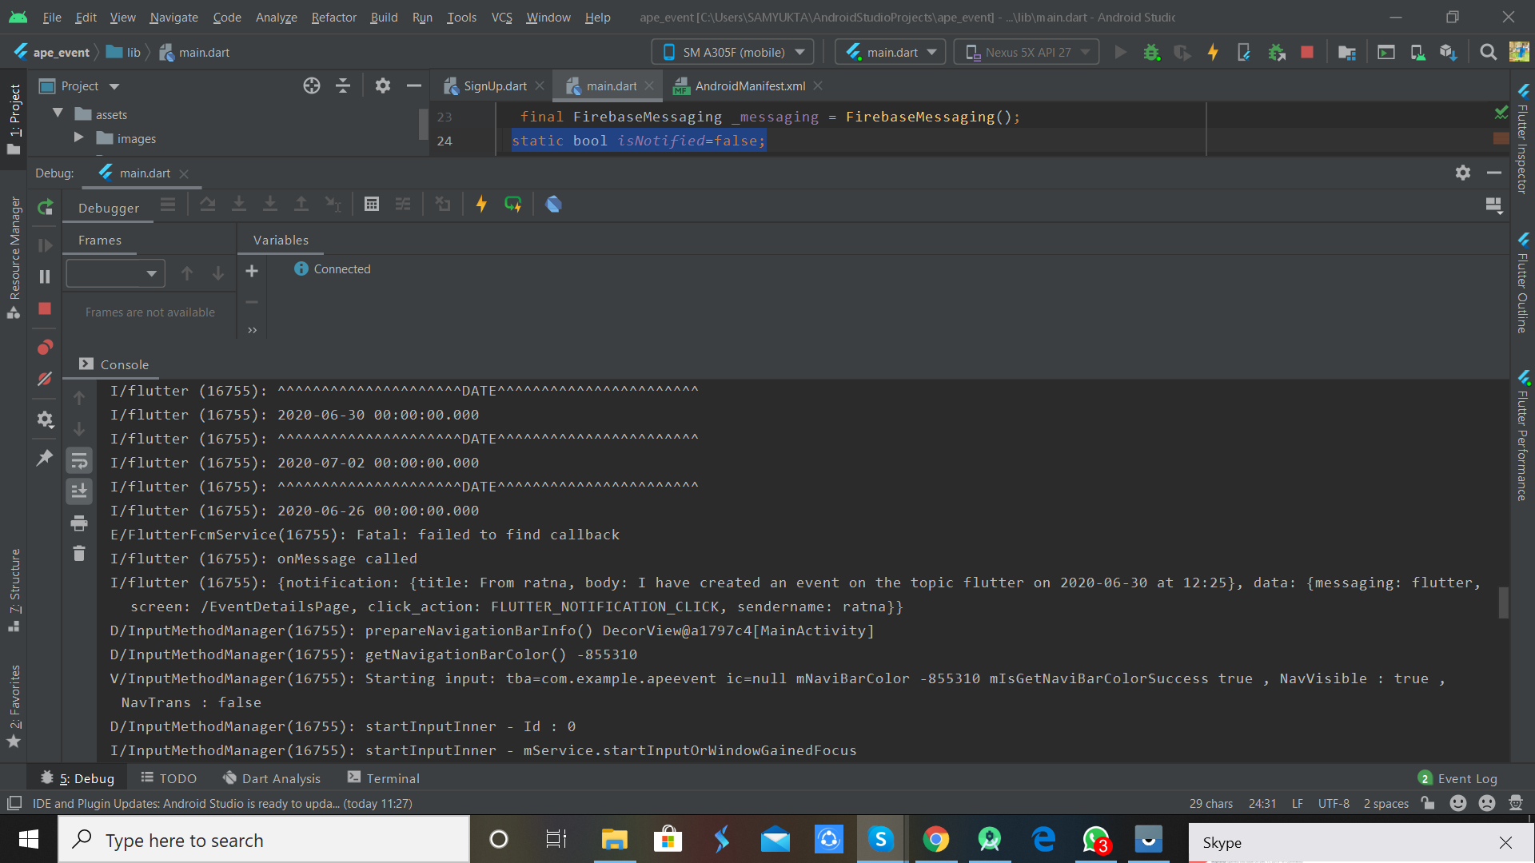Open the main.dart run configuration dropdown

[x=890, y=53]
